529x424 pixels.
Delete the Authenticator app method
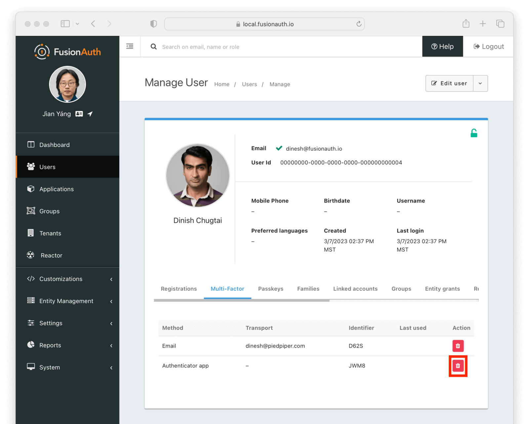pos(458,366)
